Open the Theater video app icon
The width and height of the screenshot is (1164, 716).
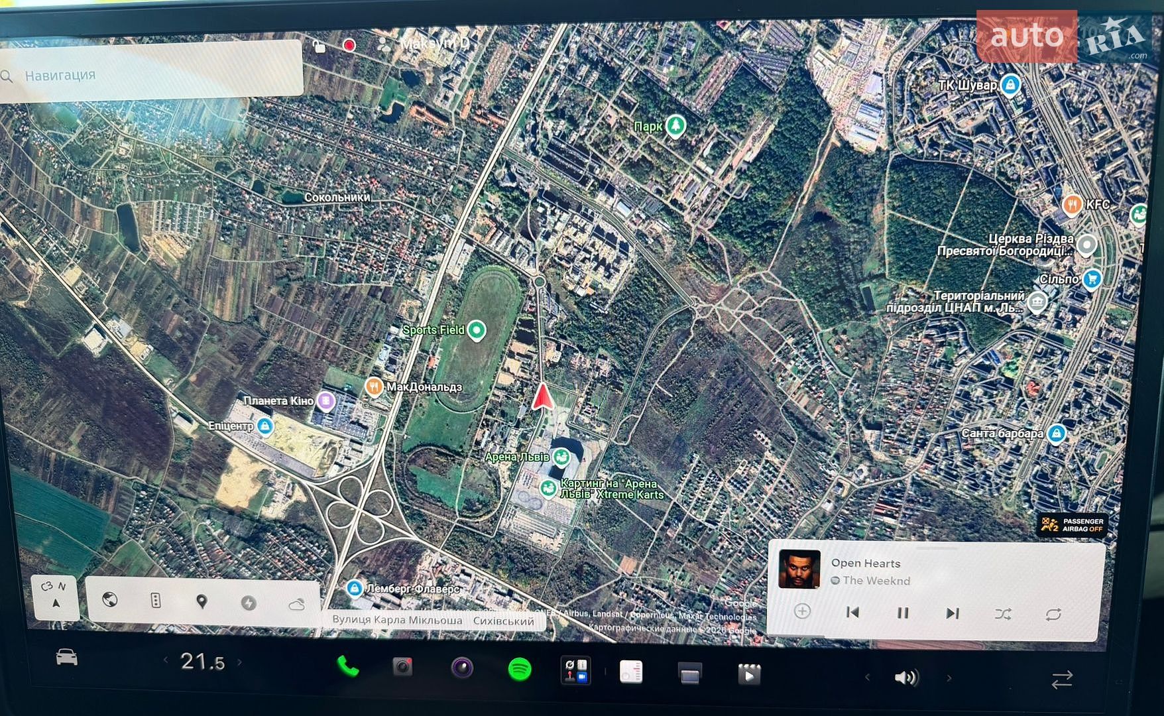pos(749,675)
